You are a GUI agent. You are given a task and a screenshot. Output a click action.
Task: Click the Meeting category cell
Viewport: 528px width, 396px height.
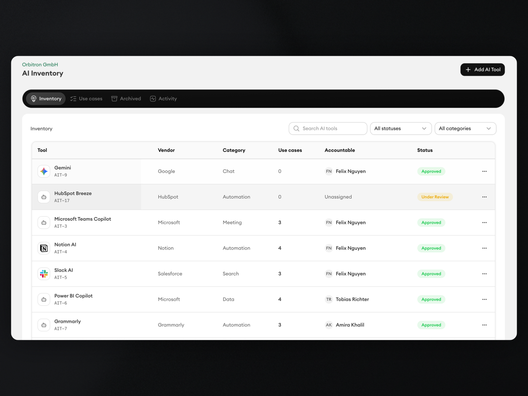(232, 223)
